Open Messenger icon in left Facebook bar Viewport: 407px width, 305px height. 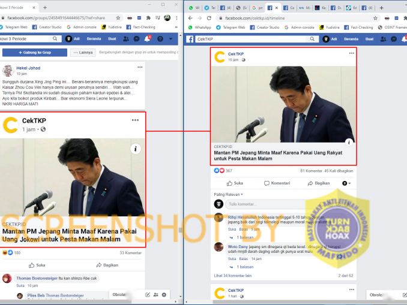click(136, 39)
